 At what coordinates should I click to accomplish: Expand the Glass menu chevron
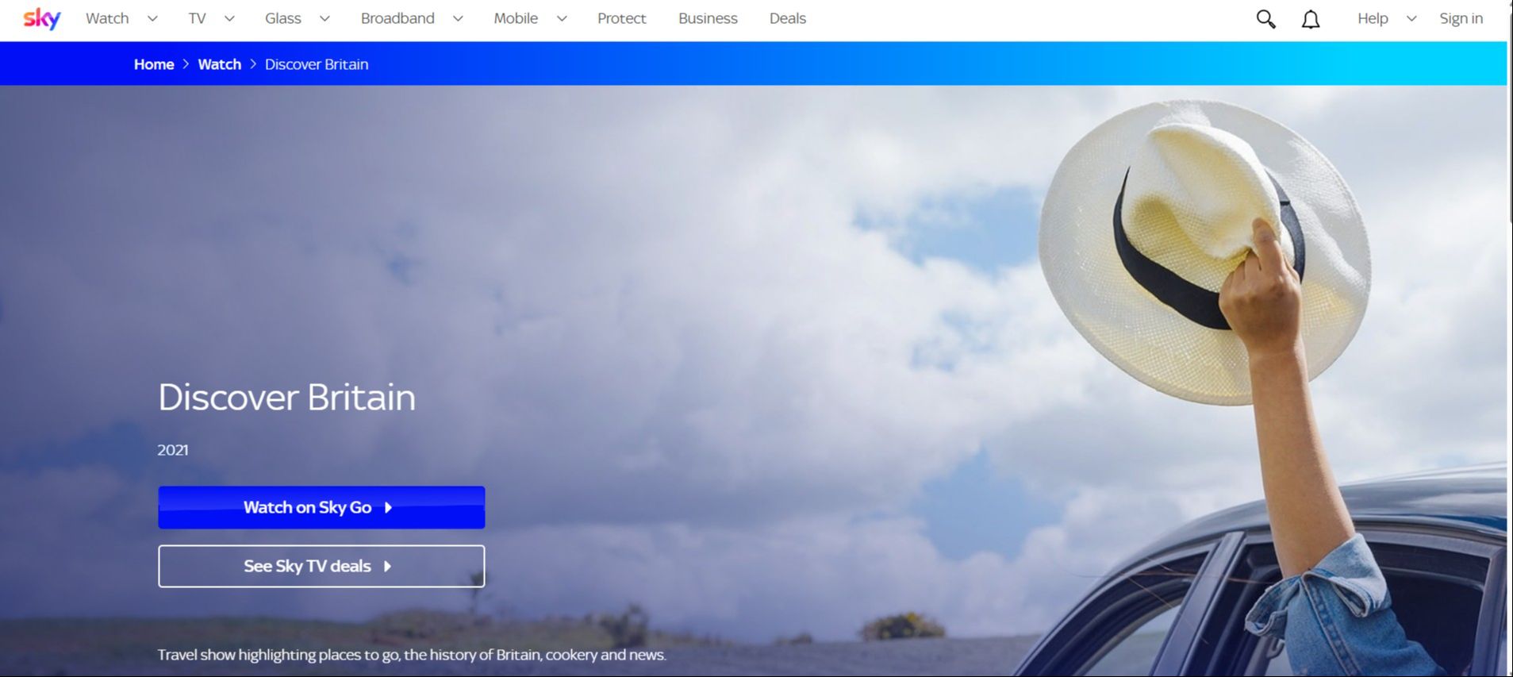324,19
